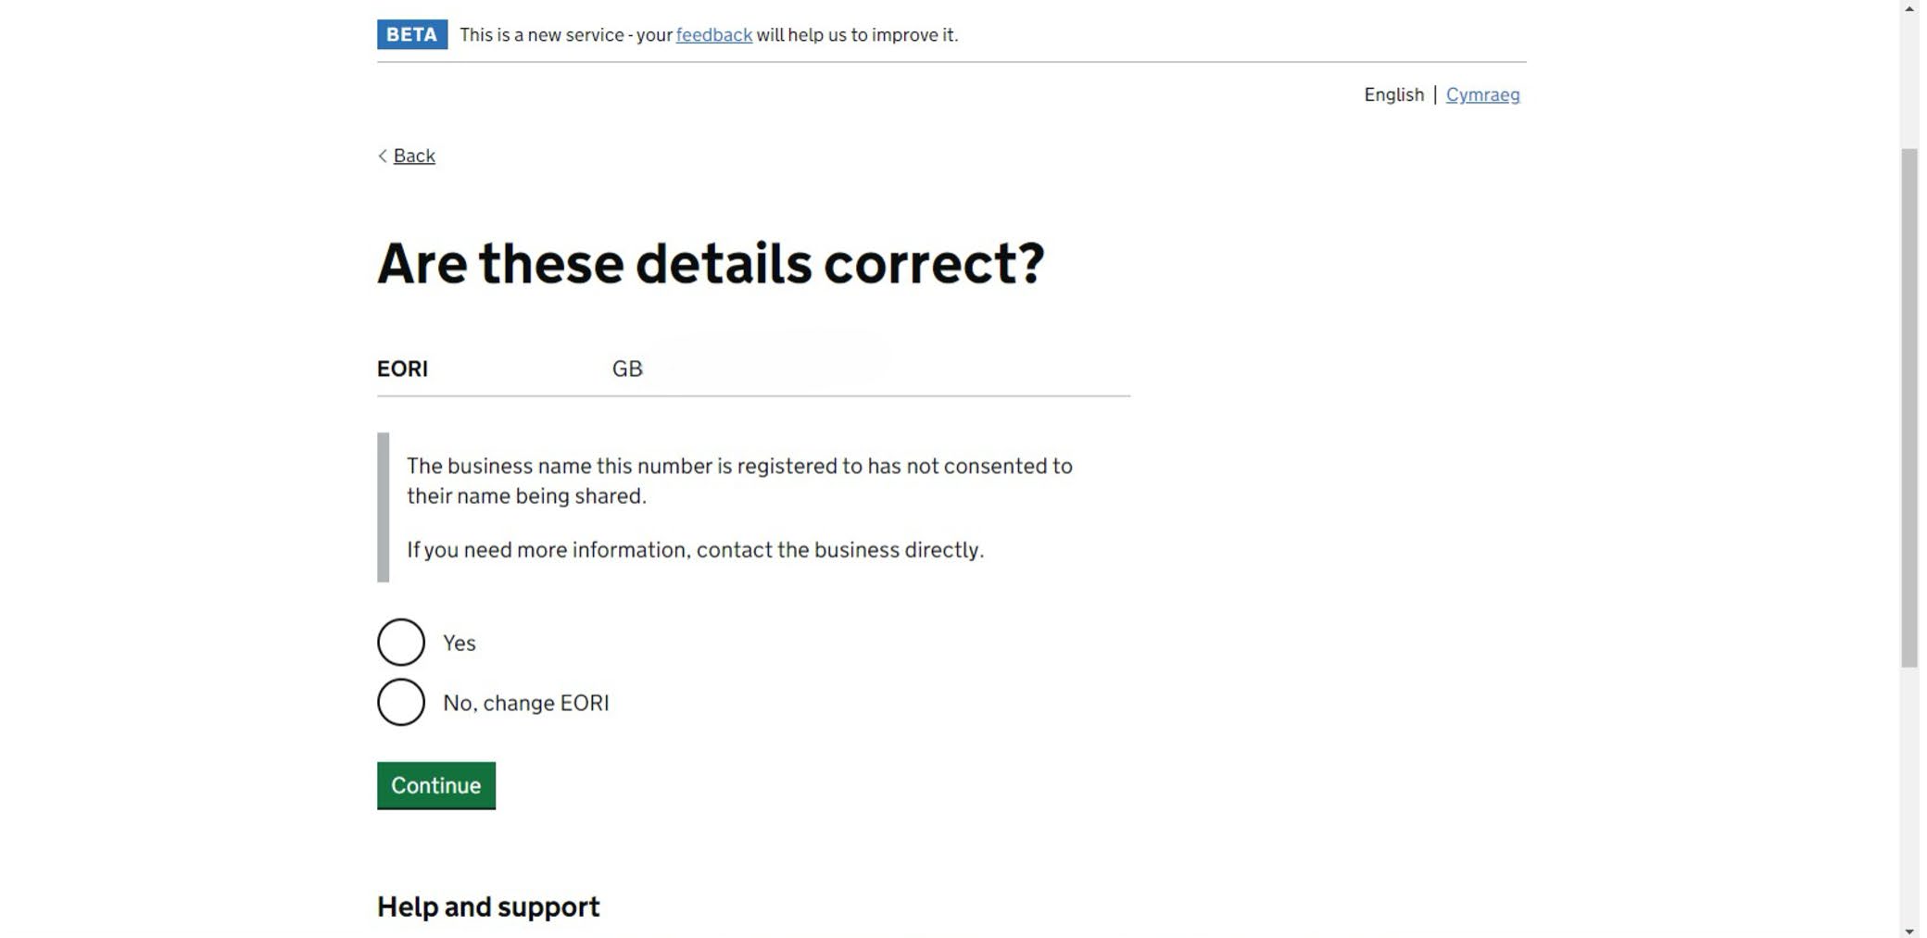Viewport: 1927px width, 938px height.
Task: Click the bold EORI row label
Action: [402, 369]
